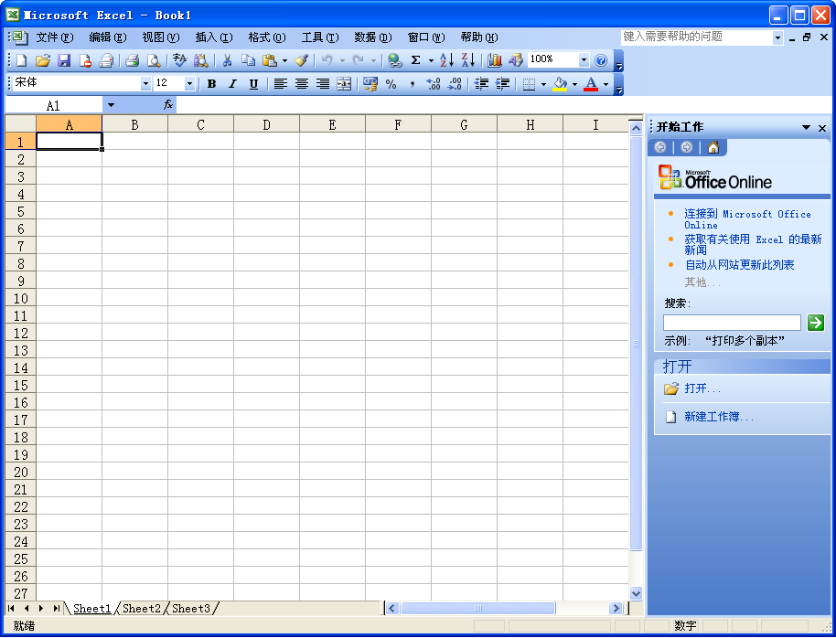Launch the Chart Wizard
This screenshot has width=836, height=638.
pos(494,60)
